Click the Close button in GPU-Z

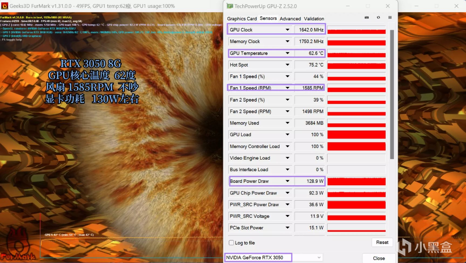pos(379,258)
